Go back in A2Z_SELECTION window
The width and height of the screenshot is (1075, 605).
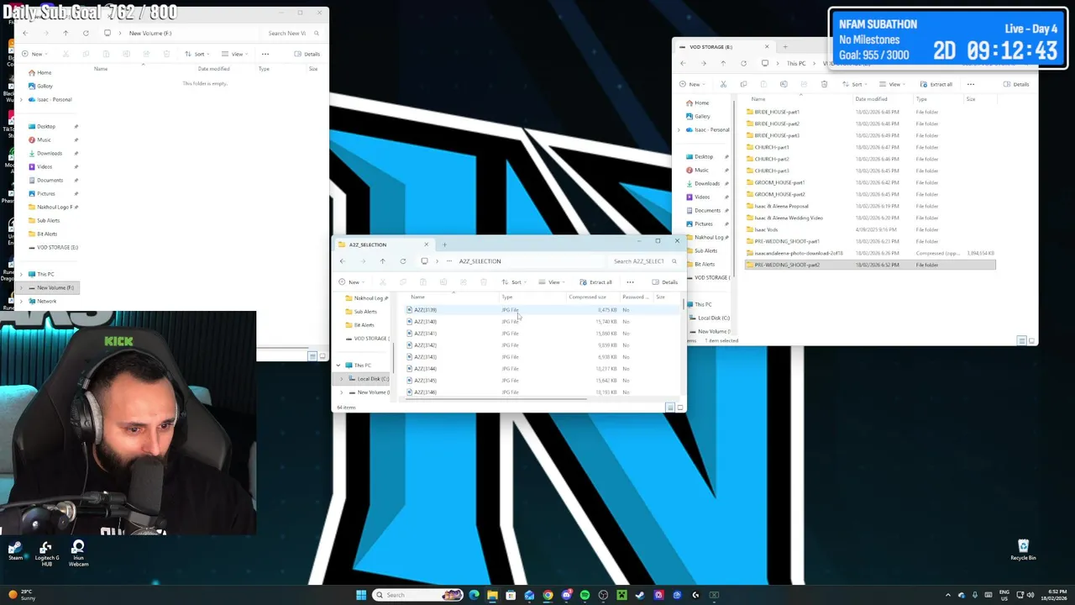[x=343, y=261]
